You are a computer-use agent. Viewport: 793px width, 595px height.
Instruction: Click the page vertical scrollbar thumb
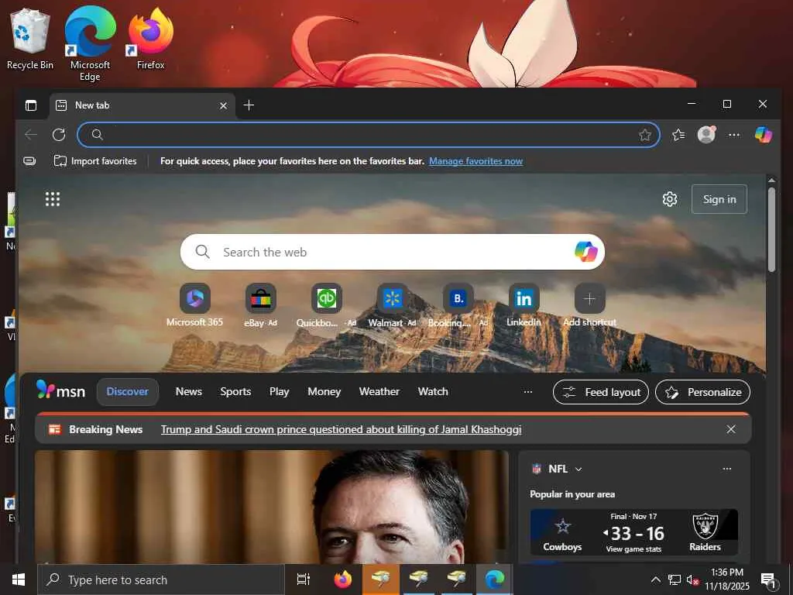[771, 230]
